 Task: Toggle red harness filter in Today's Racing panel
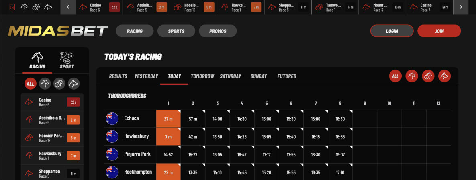[428, 76]
